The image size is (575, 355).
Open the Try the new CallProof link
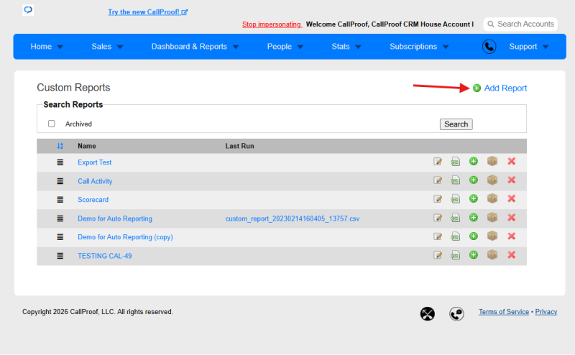(x=148, y=12)
